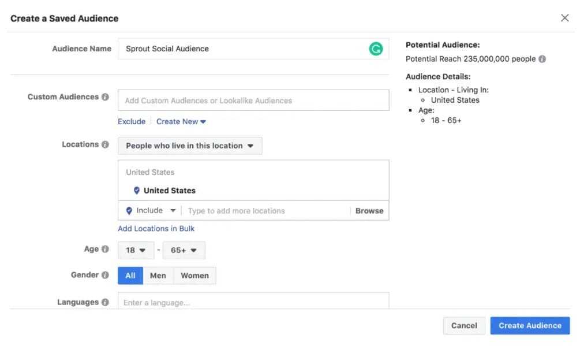The image size is (584, 346).
Task: Select the Men gender option
Action: (x=158, y=276)
